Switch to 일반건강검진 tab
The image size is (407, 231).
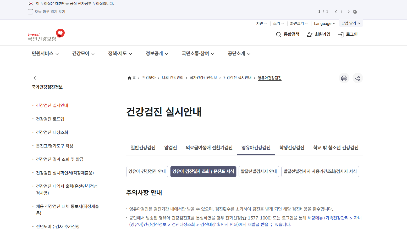(143, 148)
